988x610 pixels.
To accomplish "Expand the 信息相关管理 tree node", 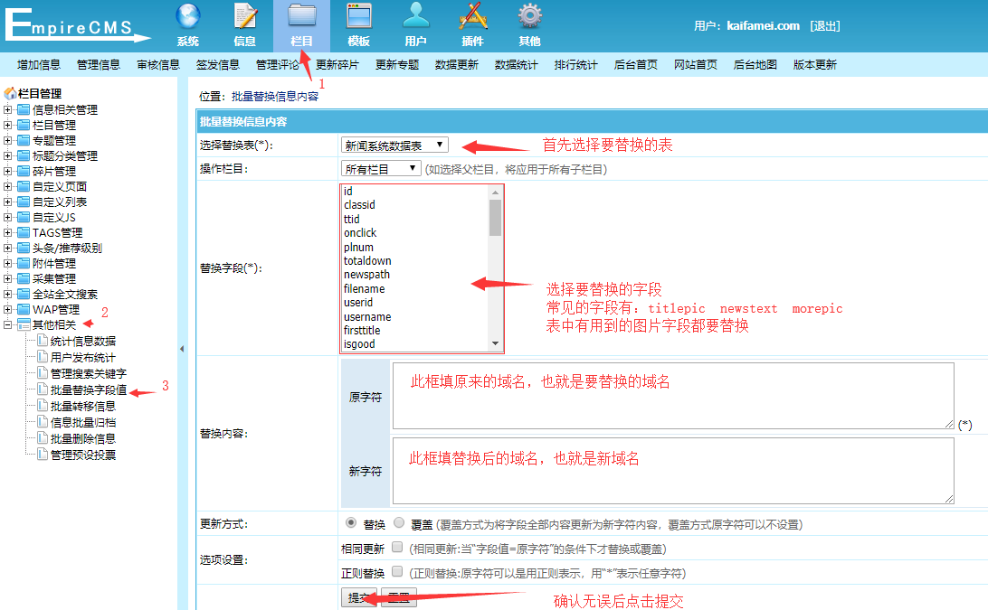I will pos(7,108).
